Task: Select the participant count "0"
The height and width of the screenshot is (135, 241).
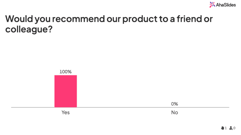Action: 234,128
